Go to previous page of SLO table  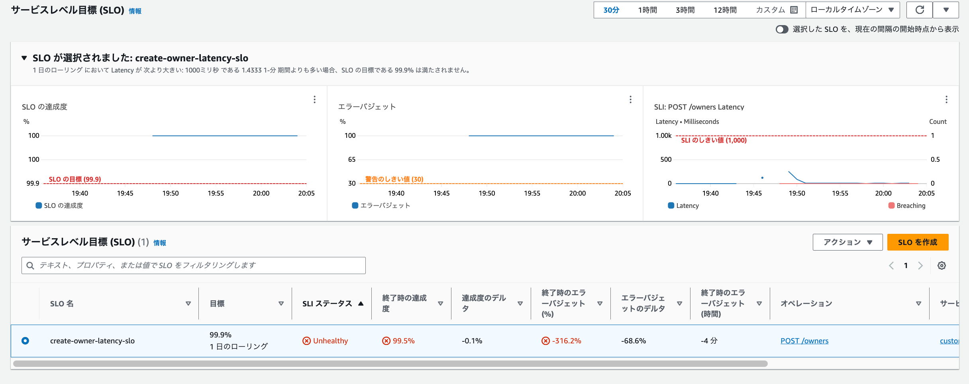891,266
